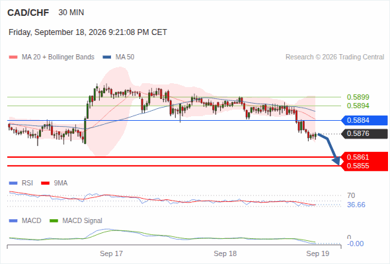Viewport: 390px width, 264px height.
Task: Click the blue RSI legend swatch
Action: (x=13, y=183)
